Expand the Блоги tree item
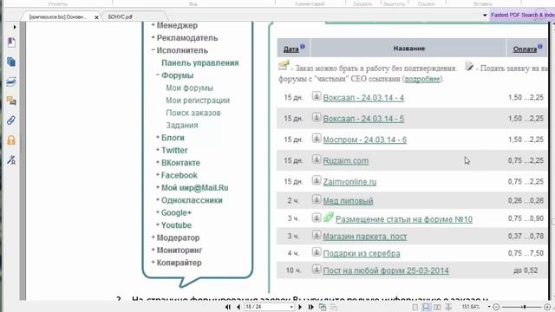 [x=158, y=137]
